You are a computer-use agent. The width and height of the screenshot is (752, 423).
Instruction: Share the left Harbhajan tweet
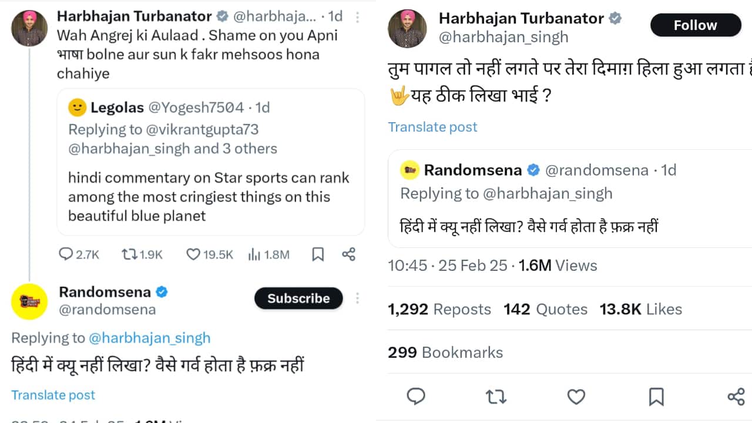(348, 254)
